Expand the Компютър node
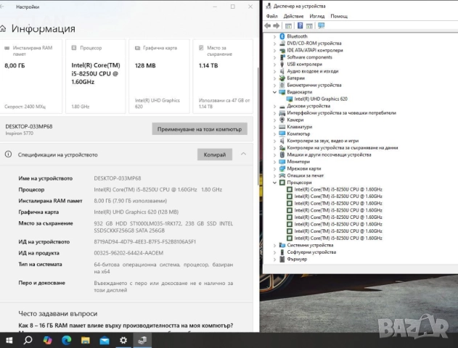Image resolution: width=458 pixels, height=348 pixels. tap(274, 134)
